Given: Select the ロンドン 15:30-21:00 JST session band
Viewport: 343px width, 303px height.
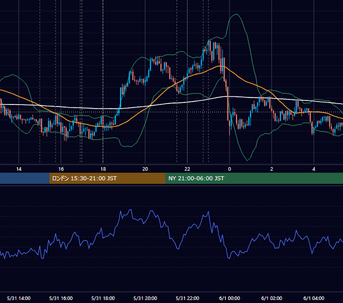Looking at the screenshot, I should [107, 178].
